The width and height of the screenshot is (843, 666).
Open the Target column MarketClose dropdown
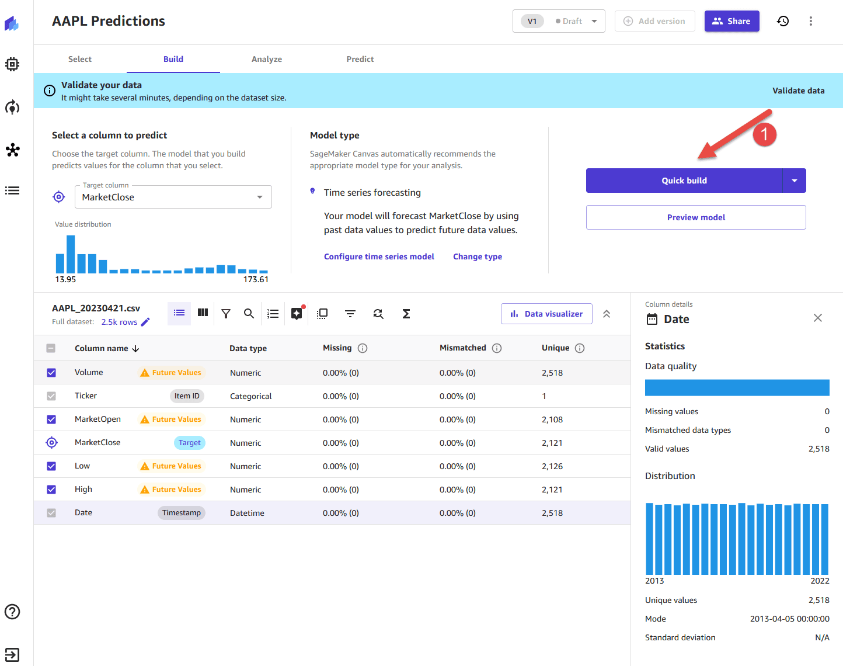(173, 197)
